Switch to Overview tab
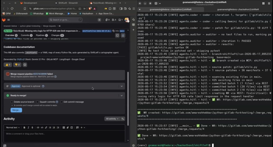 [11, 35]
